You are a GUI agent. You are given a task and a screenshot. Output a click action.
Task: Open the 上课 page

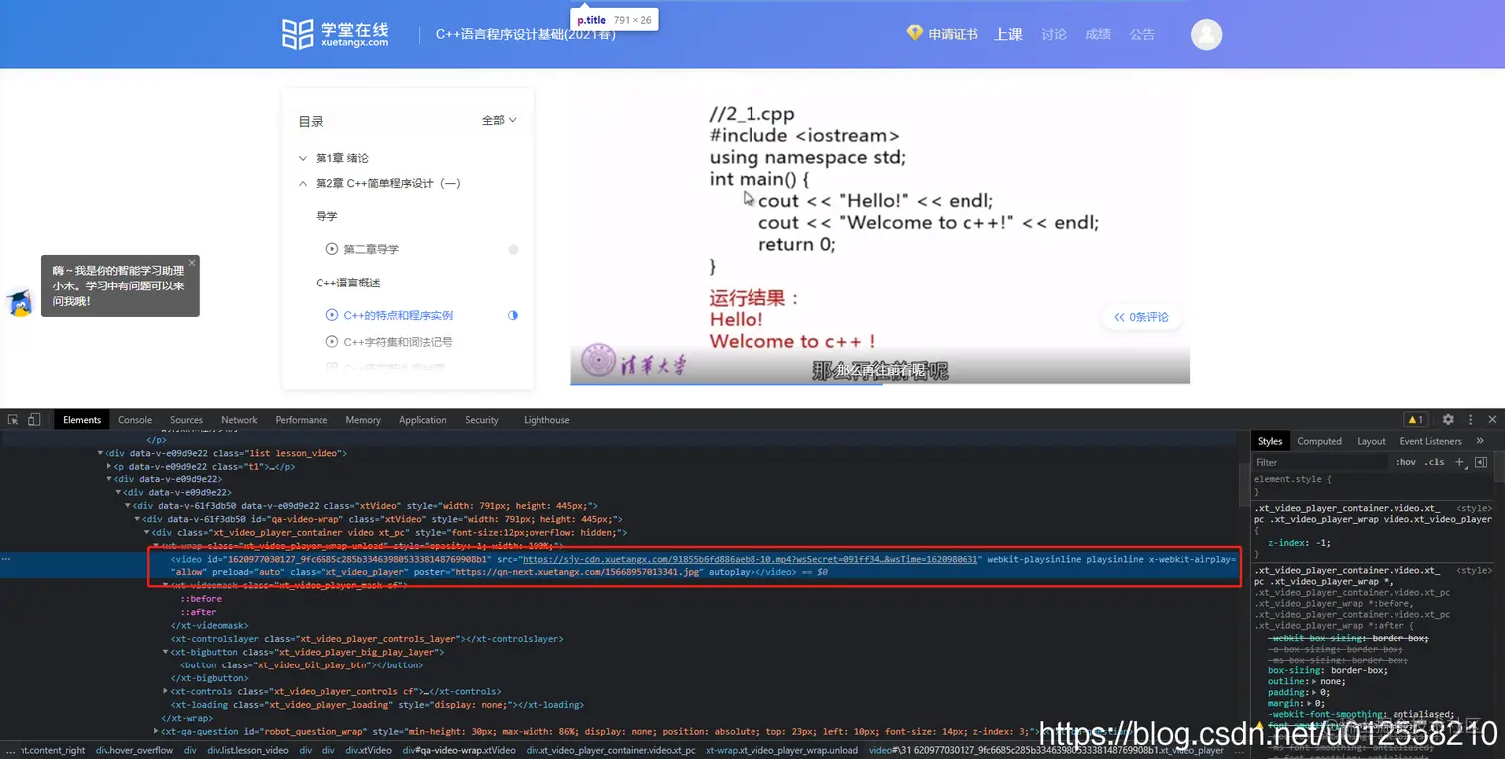click(x=1008, y=34)
